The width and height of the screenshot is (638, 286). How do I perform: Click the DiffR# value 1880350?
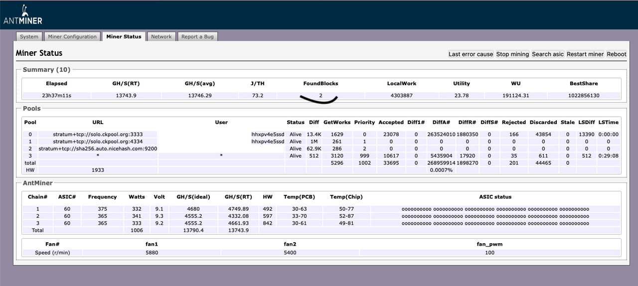tap(468, 135)
